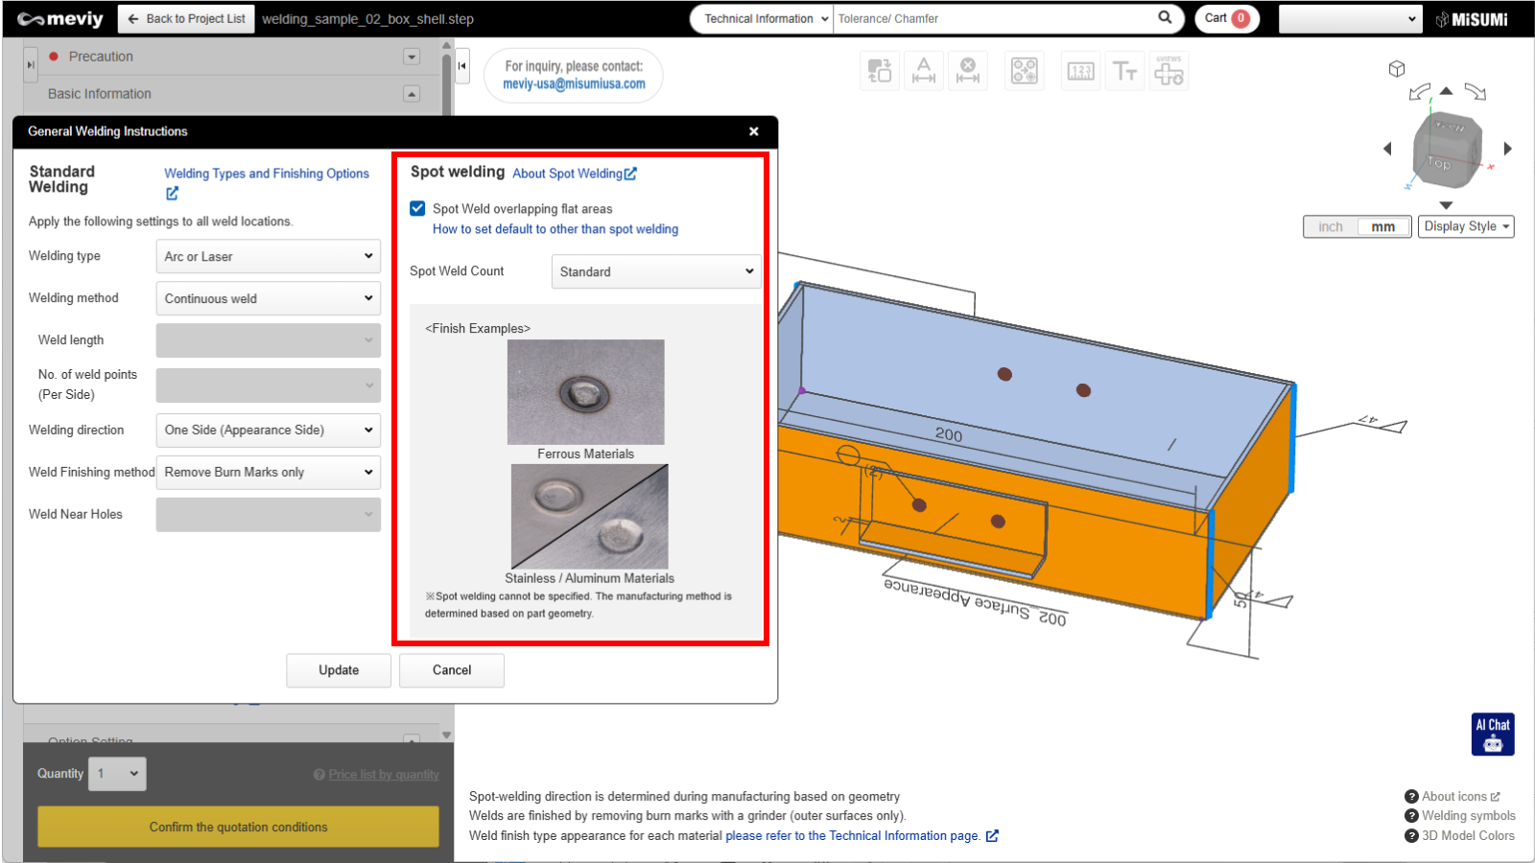The height and width of the screenshot is (863, 1535).
Task: Rotate view clockwise with curved right arrow
Action: [x=1476, y=92]
